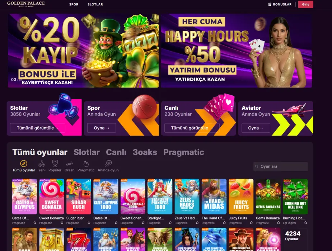Open the Happy Hours %50 promo banner

coord(236,51)
